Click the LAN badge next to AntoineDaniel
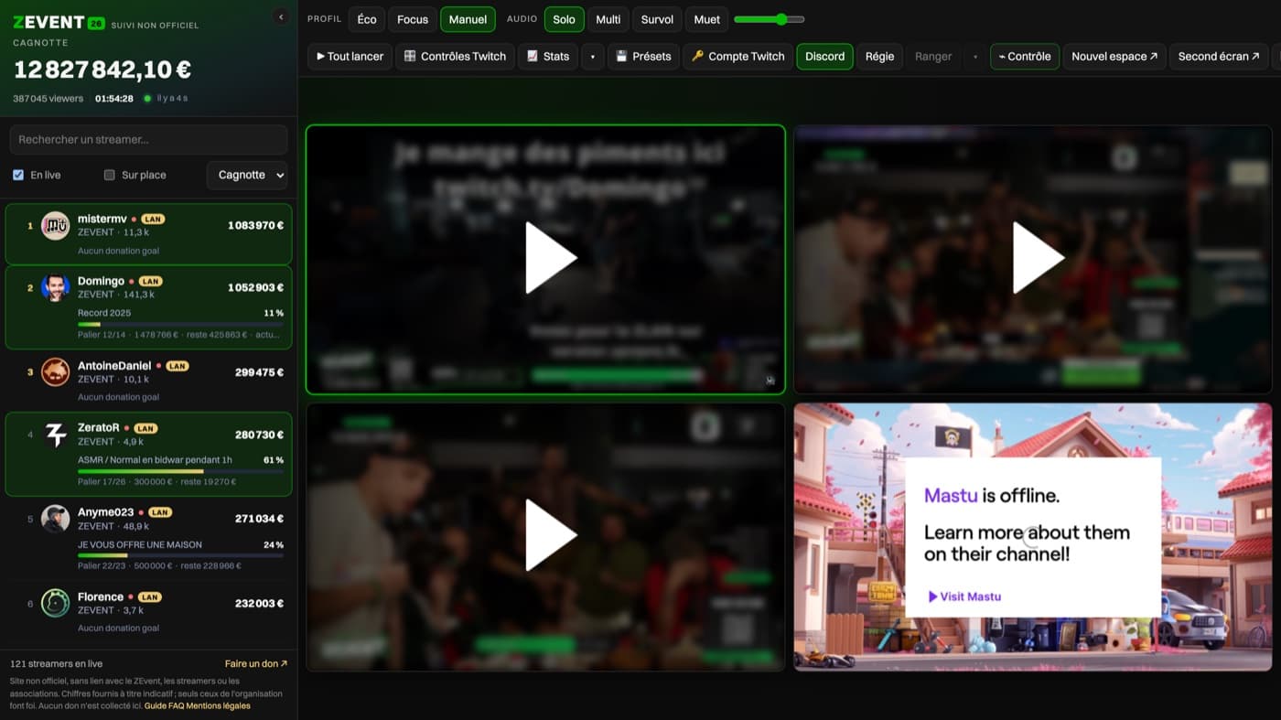 point(178,366)
